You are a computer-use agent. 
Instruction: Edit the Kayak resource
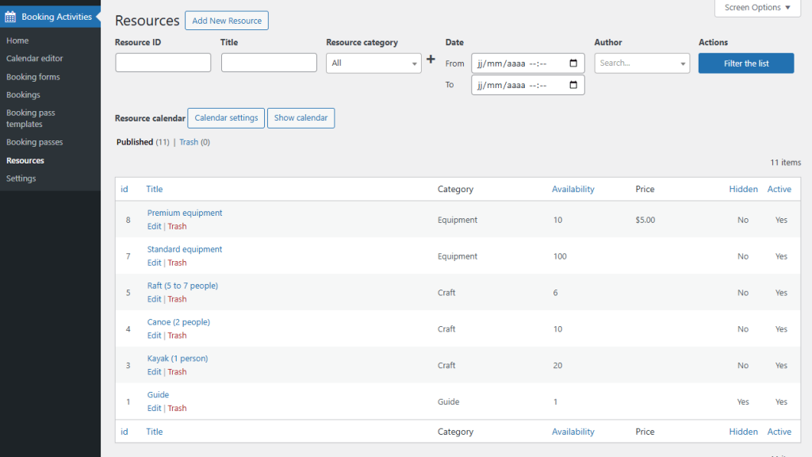155,371
